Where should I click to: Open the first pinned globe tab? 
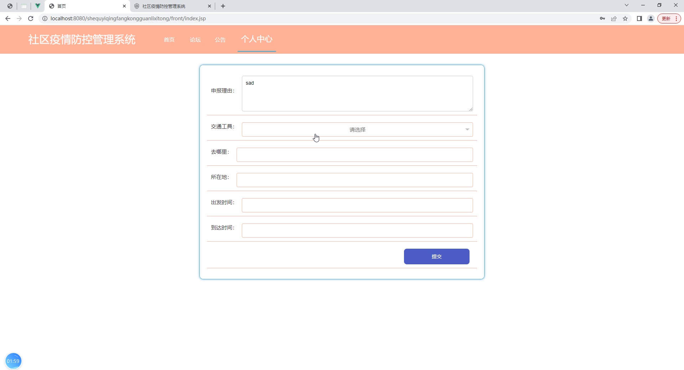(10, 6)
